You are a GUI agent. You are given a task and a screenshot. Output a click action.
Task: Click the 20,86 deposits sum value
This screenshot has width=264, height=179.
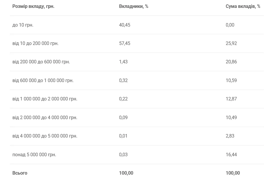click(x=231, y=62)
